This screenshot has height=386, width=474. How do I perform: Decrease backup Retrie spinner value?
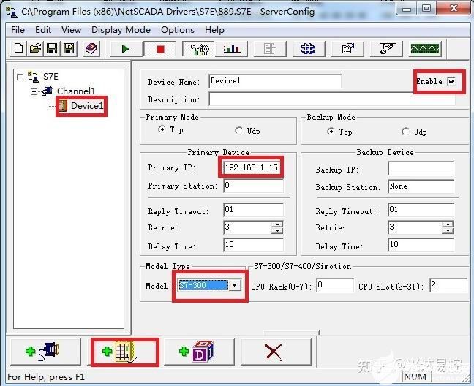[x=448, y=231]
